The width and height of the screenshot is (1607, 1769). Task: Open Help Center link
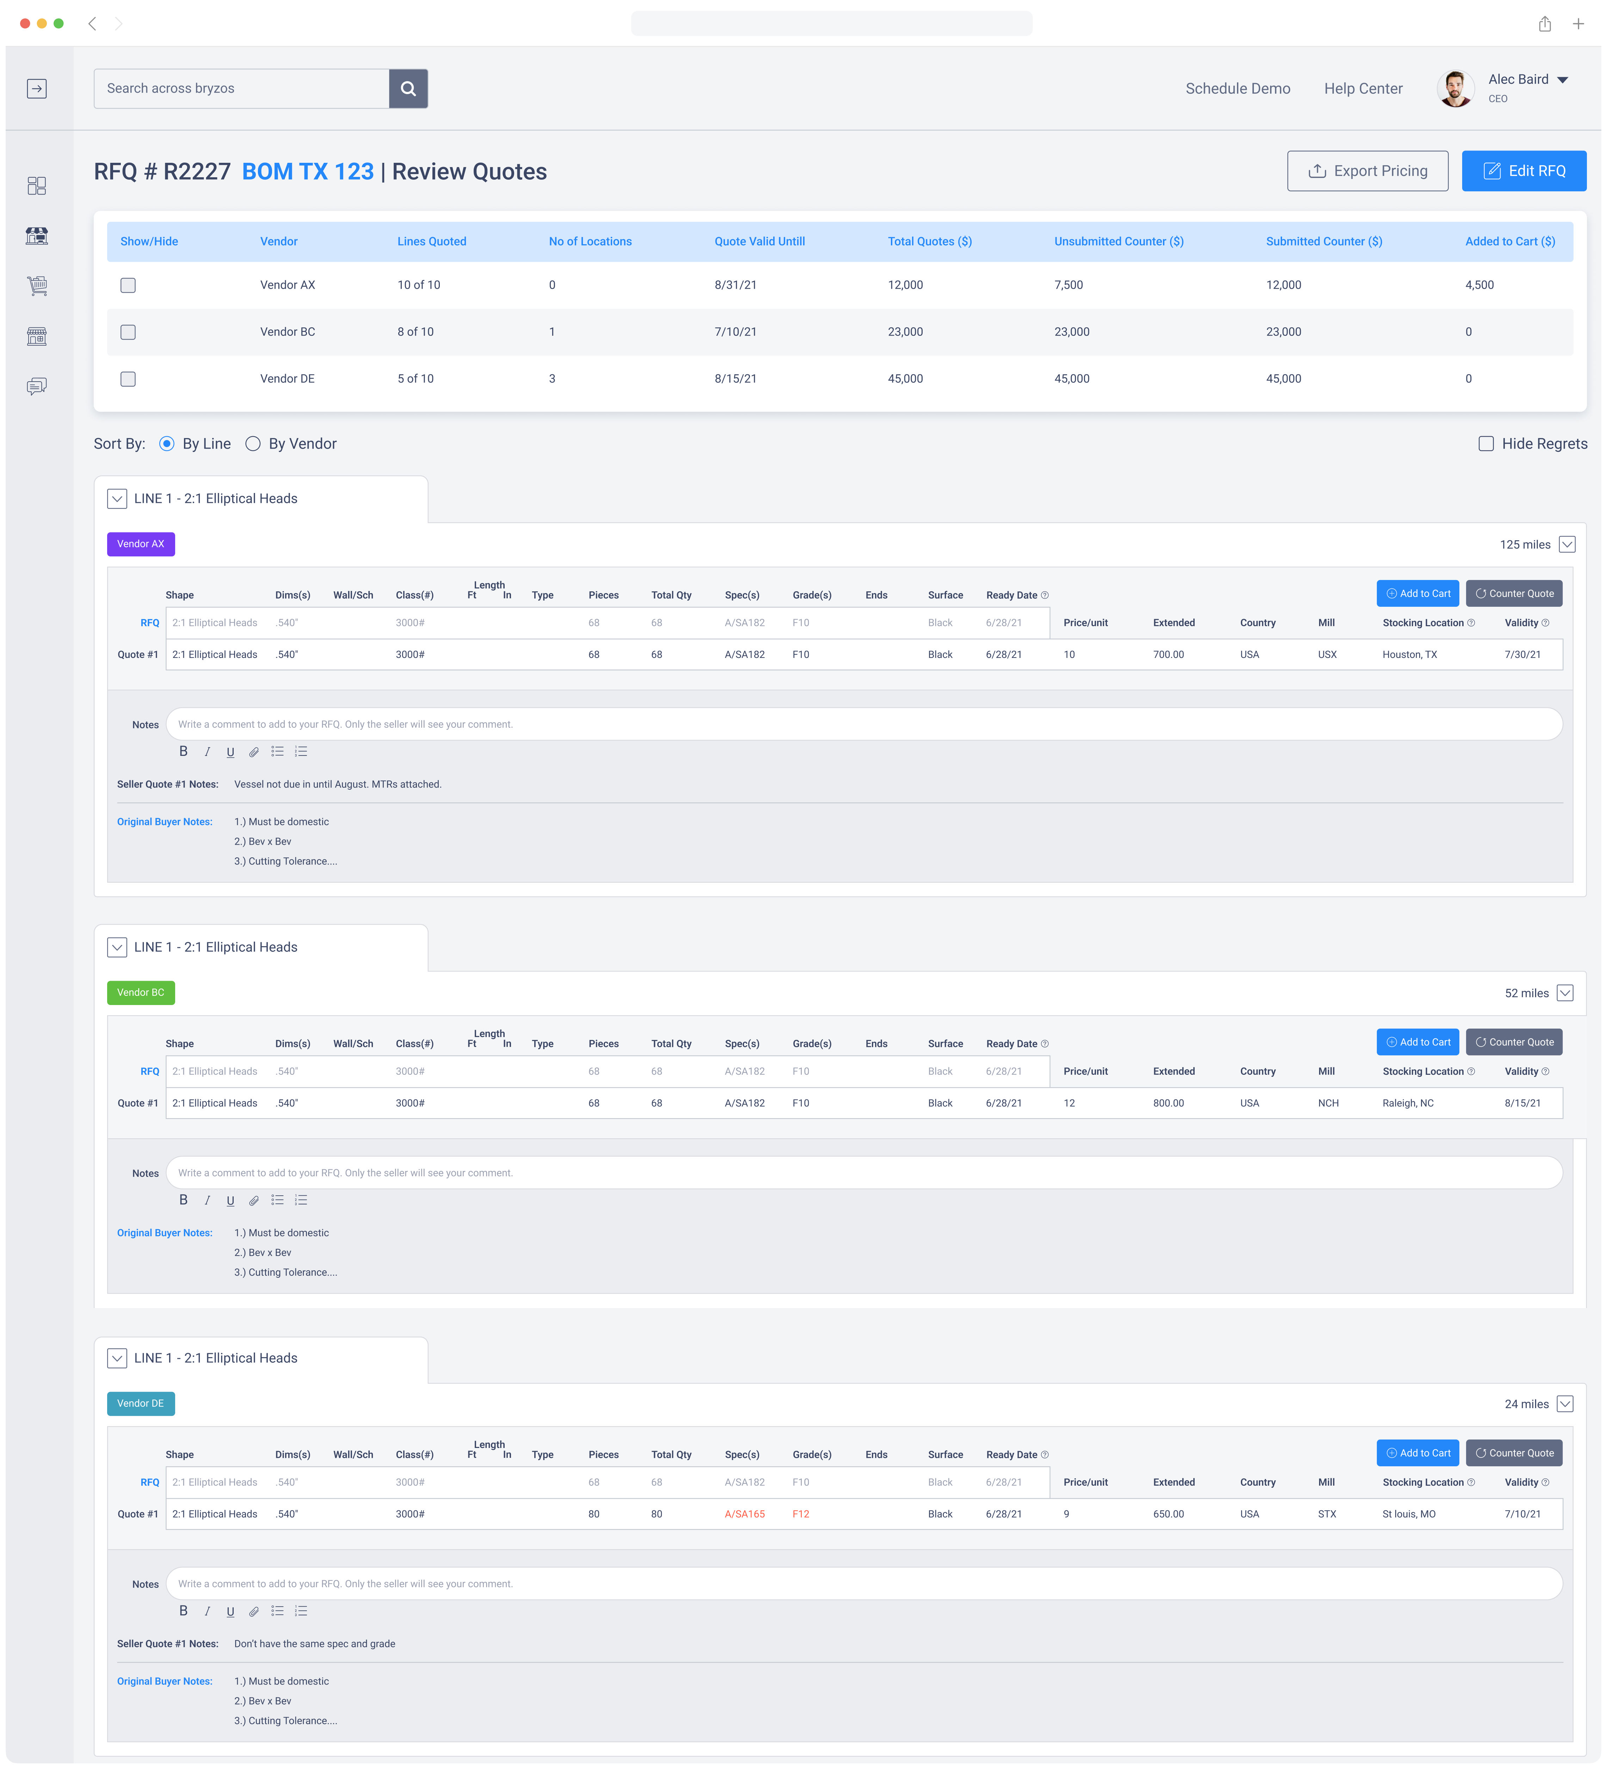[1363, 88]
